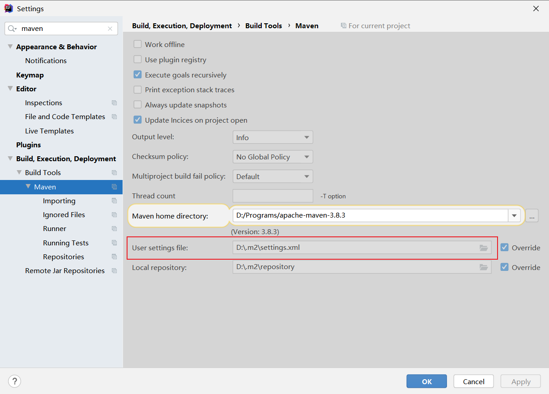Image resolution: width=549 pixels, height=394 pixels.
Task: Open File and Code Templates settings
Action: point(65,117)
